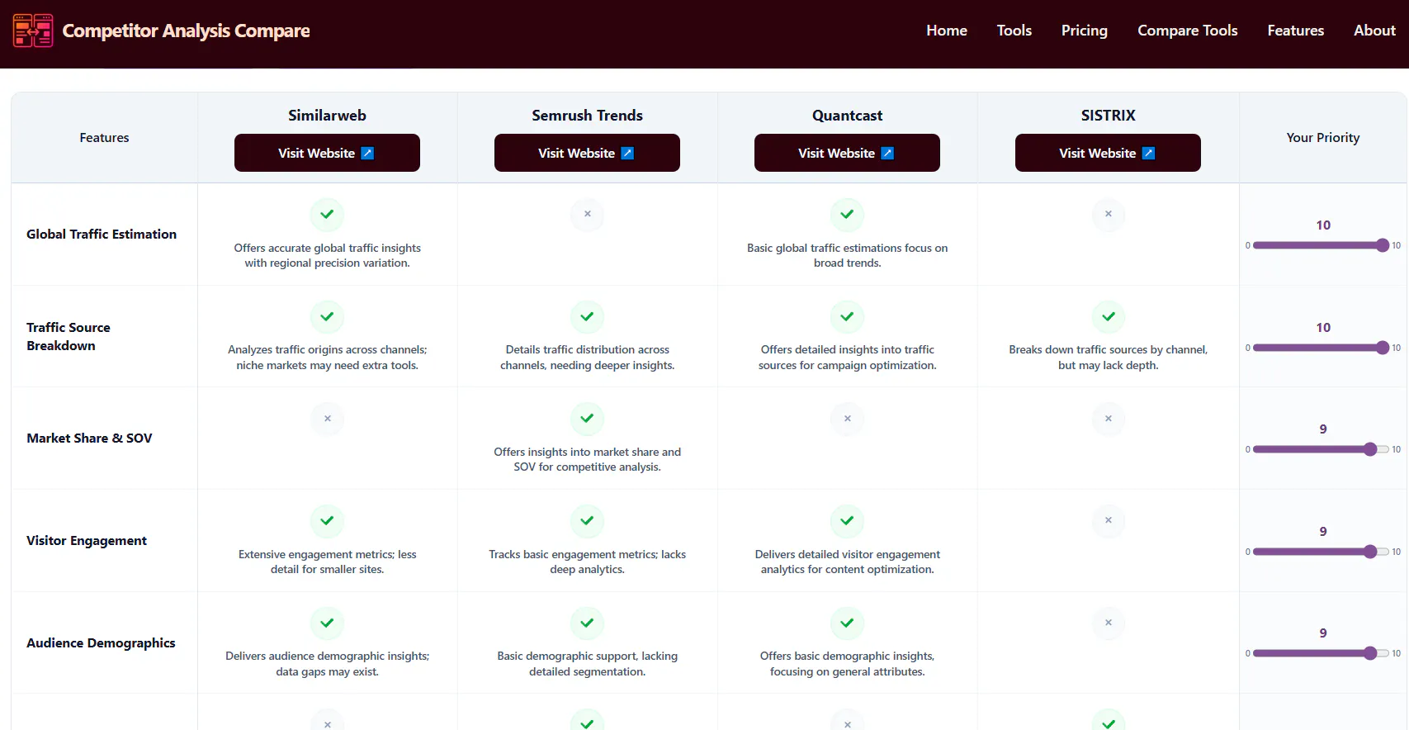Click Similarweb check icon for Audience Demographics
This screenshot has width=1409, height=730.
pyautogui.click(x=327, y=623)
